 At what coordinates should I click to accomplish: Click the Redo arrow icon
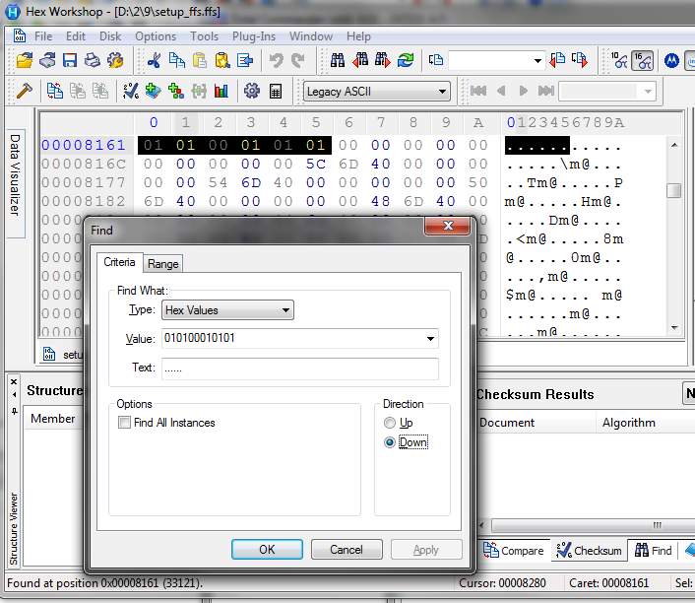pos(298,60)
